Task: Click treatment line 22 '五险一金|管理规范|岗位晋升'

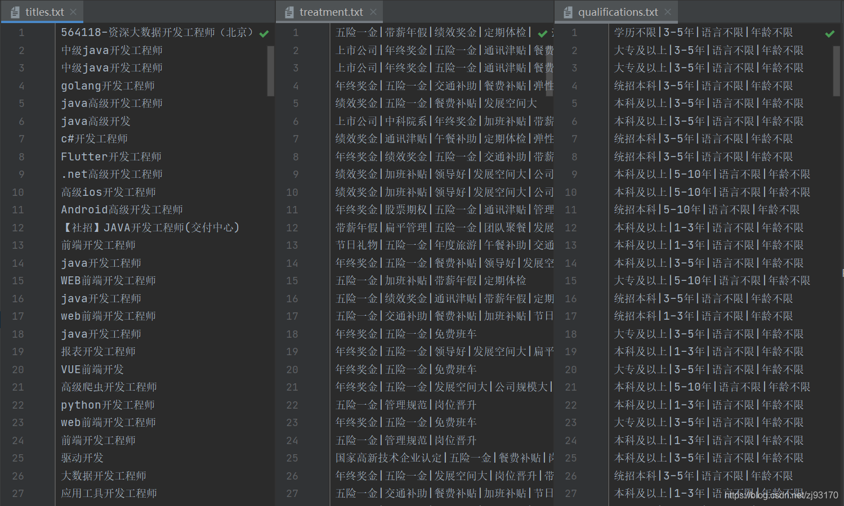Action: tap(406, 405)
